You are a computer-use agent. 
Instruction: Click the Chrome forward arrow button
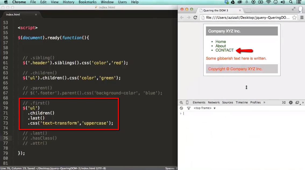point(189,17)
